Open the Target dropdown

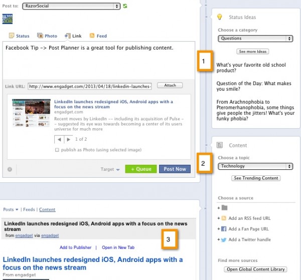coord(110,169)
